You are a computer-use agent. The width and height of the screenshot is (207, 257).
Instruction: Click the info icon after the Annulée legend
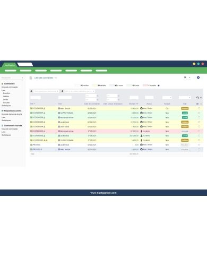[159, 85]
